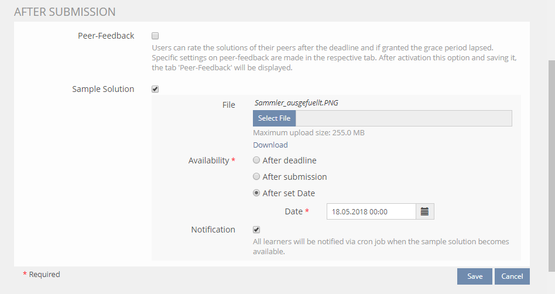Click the Sample Solution field label
Viewport: 555px width, 294px height.
click(x=103, y=90)
